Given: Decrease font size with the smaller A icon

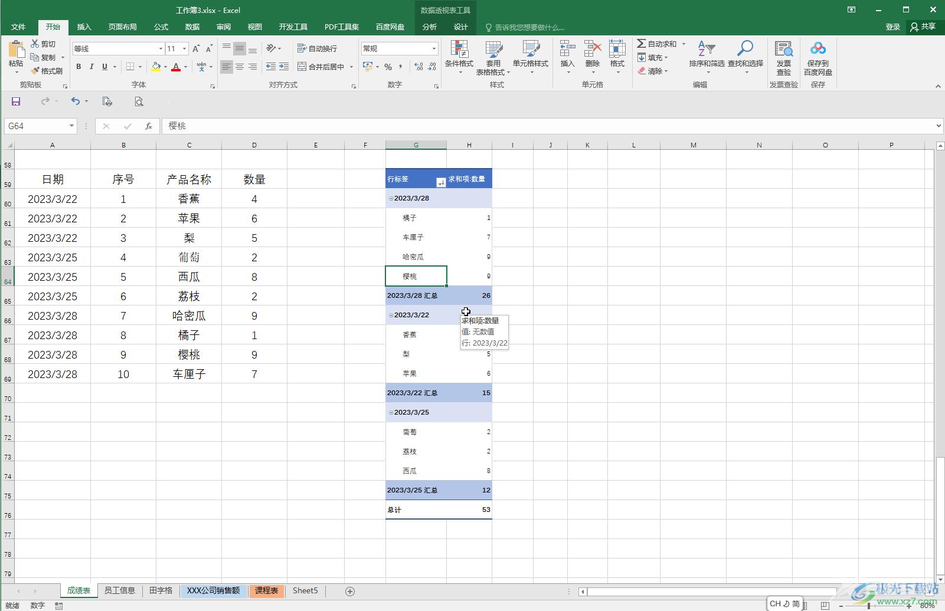Looking at the screenshot, I should [209, 48].
